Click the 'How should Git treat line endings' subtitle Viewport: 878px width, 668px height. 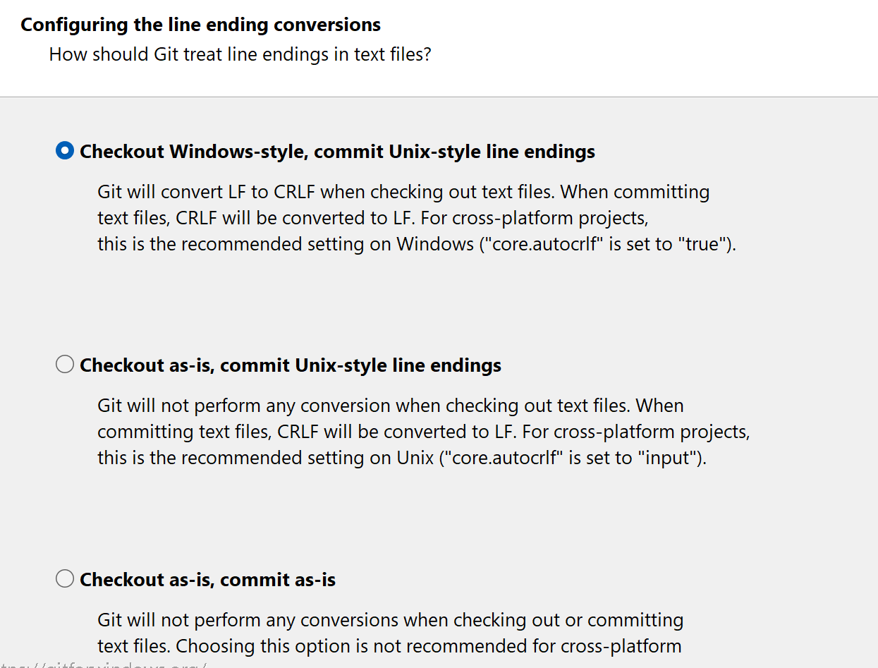pos(240,54)
